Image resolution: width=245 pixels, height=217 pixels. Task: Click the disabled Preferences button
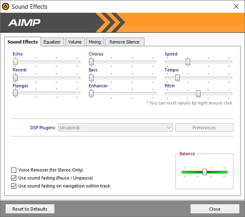click(204, 127)
